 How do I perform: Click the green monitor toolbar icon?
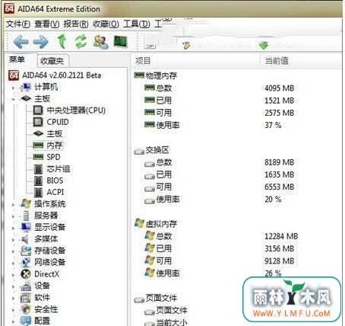click(x=121, y=42)
